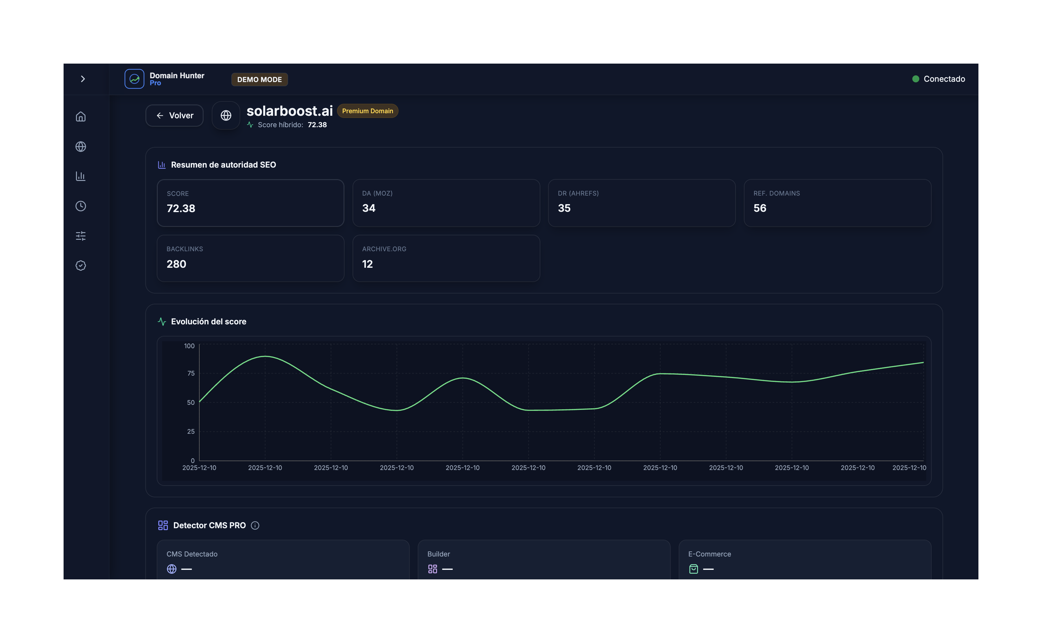Click the Premium Domain badge
The height and width of the screenshot is (643, 1042).
pyautogui.click(x=367, y=111)
